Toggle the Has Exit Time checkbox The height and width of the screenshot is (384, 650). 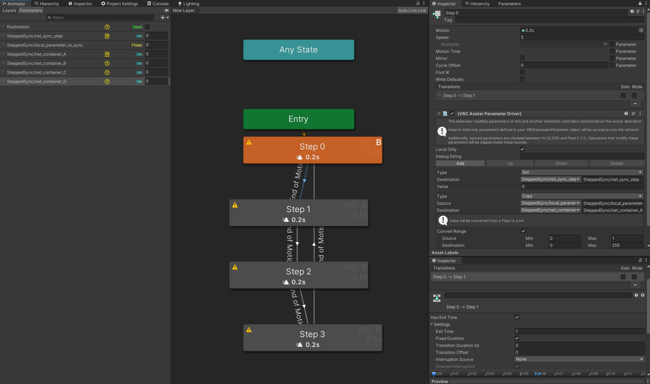[517, 317]
